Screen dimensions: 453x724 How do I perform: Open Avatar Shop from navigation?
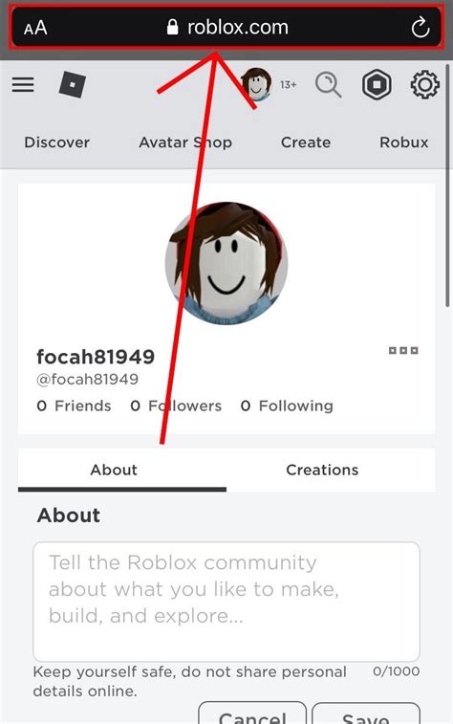point(185,143)
